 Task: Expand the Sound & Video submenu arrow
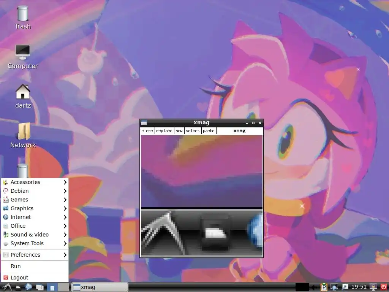[65, 235]
